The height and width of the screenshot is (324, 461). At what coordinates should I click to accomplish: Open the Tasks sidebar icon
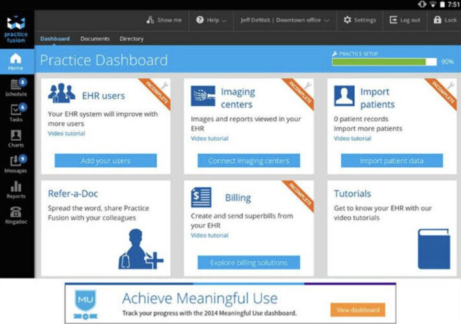click(x=16, y=110)
